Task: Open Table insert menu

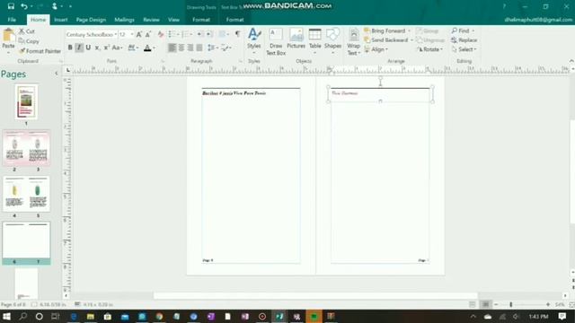Action: coord(315,41)
